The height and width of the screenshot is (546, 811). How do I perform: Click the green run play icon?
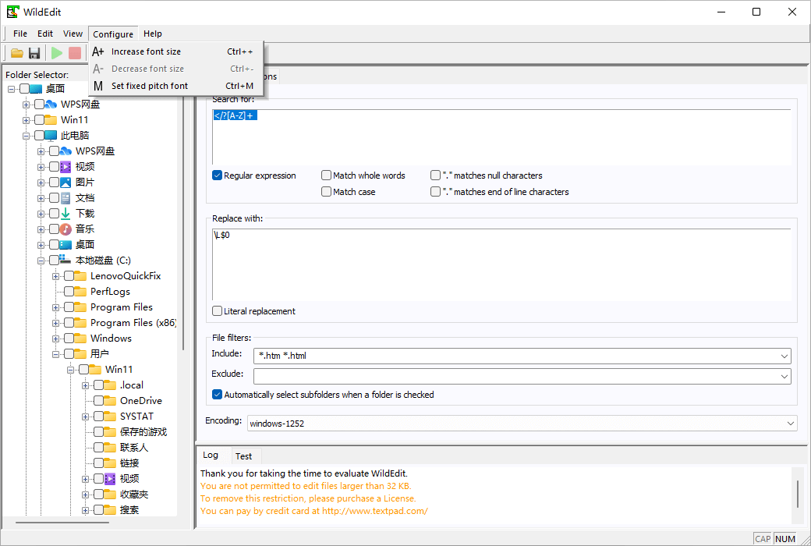(x=57, y=53)
